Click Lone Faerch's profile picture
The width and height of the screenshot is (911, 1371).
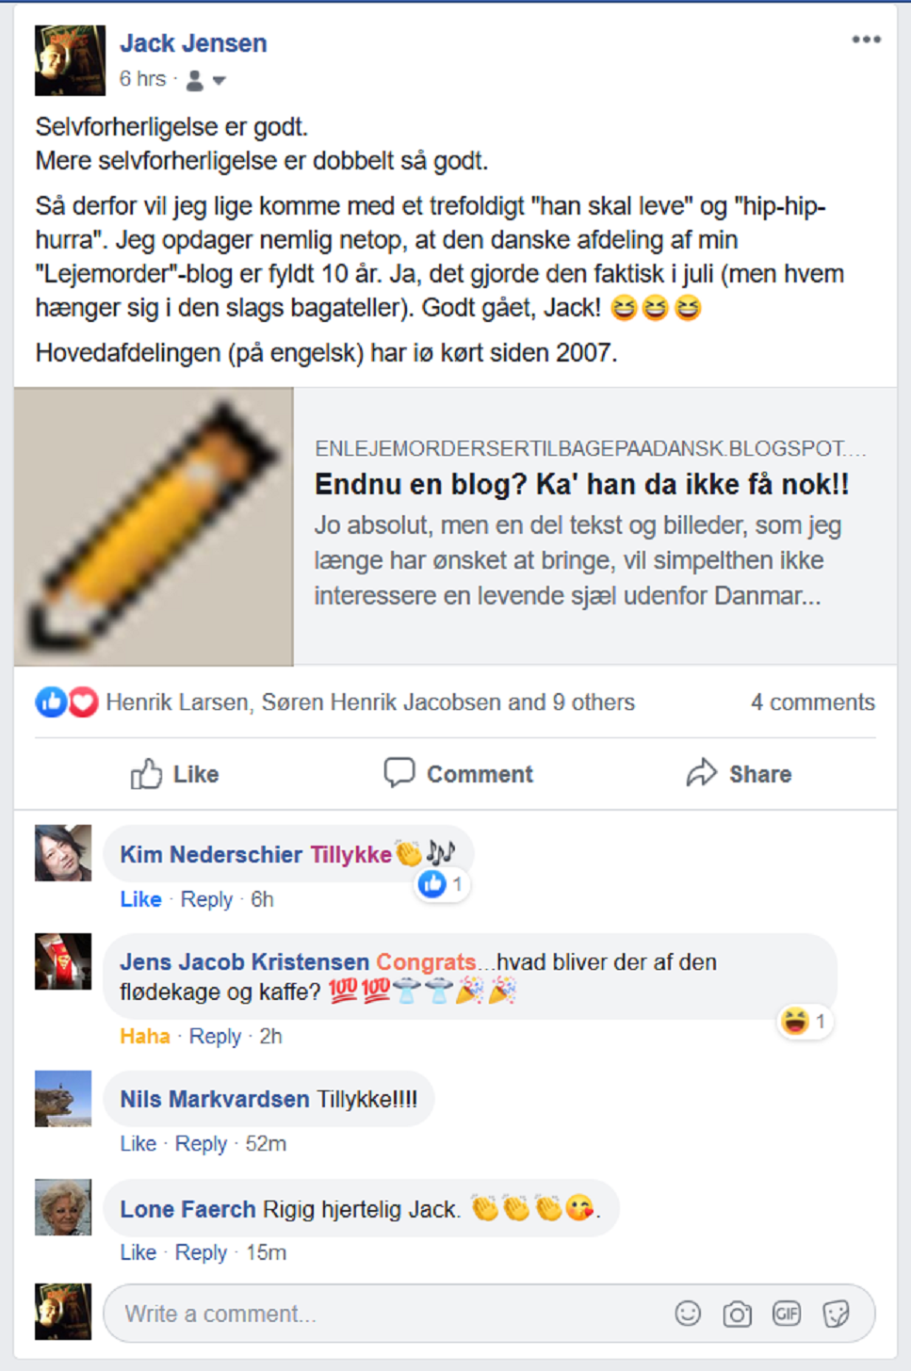pyautogui.click(x=63, y=1207)
